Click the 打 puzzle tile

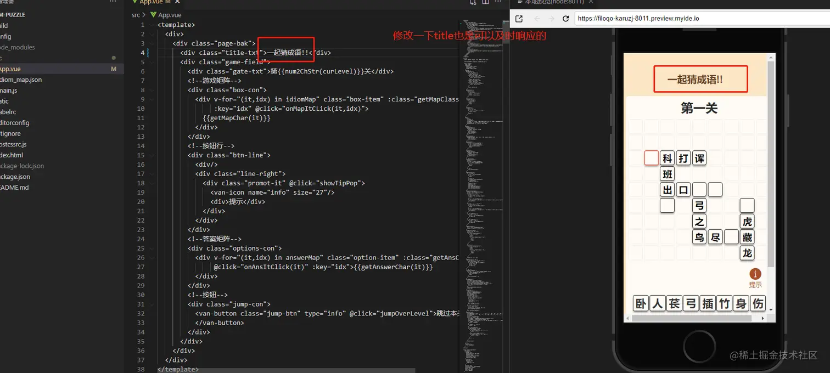click(683, 159)
